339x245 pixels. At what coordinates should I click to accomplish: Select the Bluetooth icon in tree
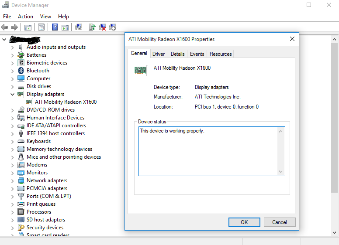pyautogui.click(x=21, y=71)
